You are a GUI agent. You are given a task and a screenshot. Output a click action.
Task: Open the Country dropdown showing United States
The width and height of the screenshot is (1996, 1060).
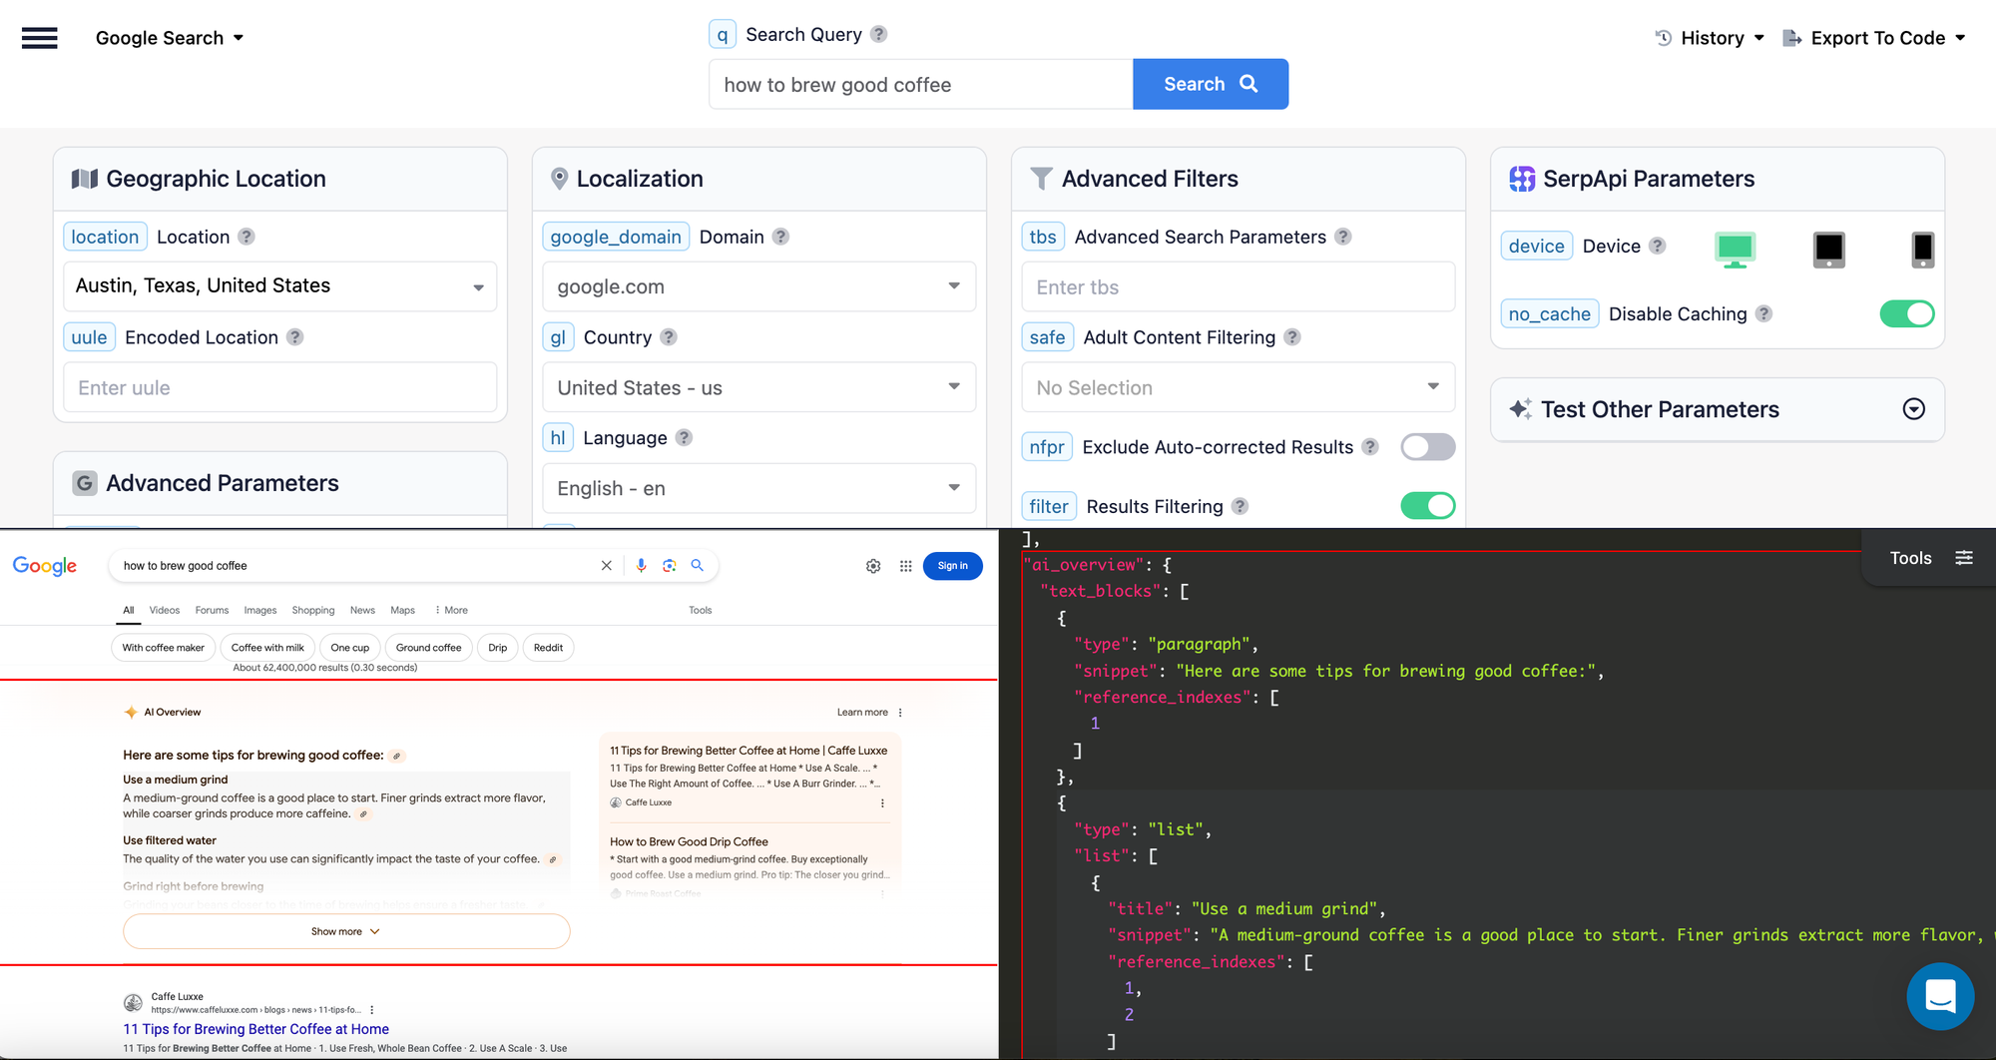pos(759,387)
